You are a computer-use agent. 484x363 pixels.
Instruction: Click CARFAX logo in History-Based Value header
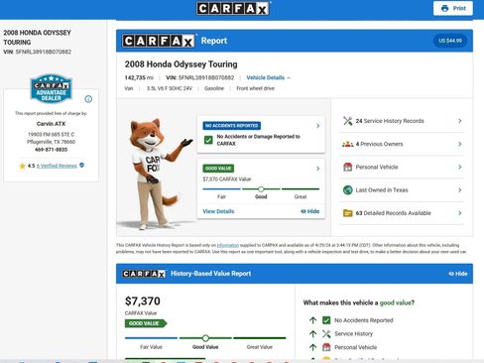[x=144, y=274]
